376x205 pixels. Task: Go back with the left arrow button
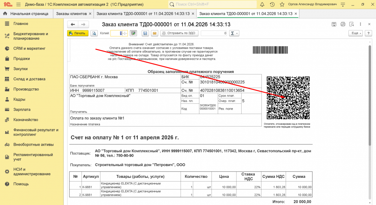(x=73, y=24)
